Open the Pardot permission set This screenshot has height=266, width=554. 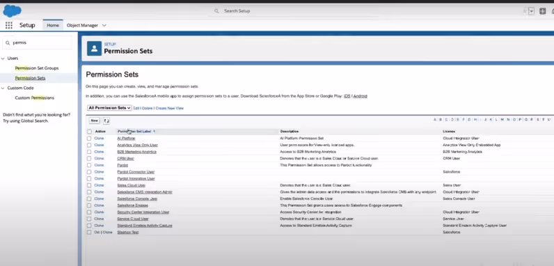122,165
